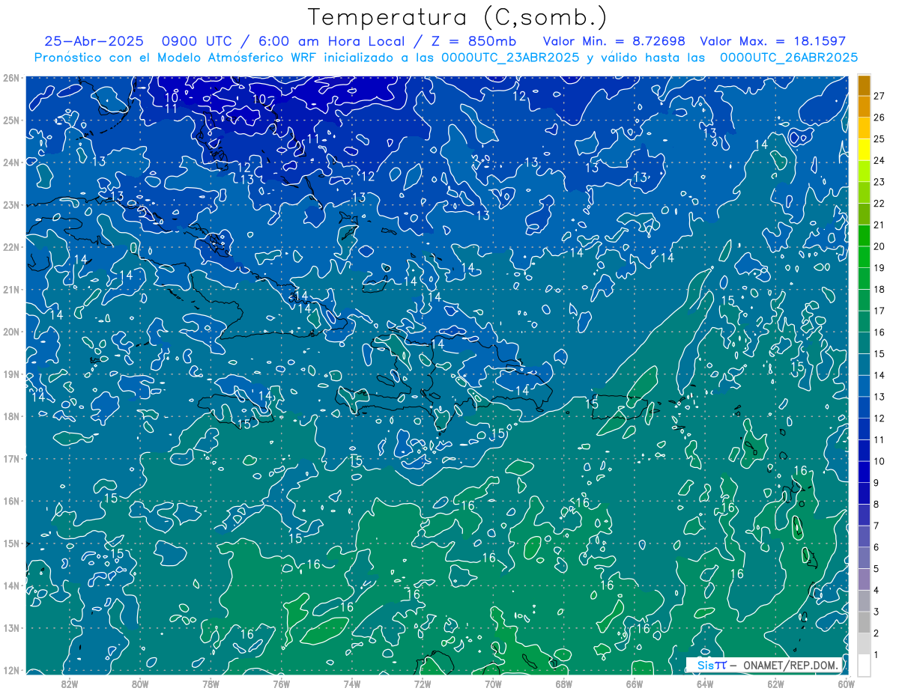The image size is (899, 694).
Task: Select the forecast date "25-Abr-2025"
Action: [x=94, y=42]
